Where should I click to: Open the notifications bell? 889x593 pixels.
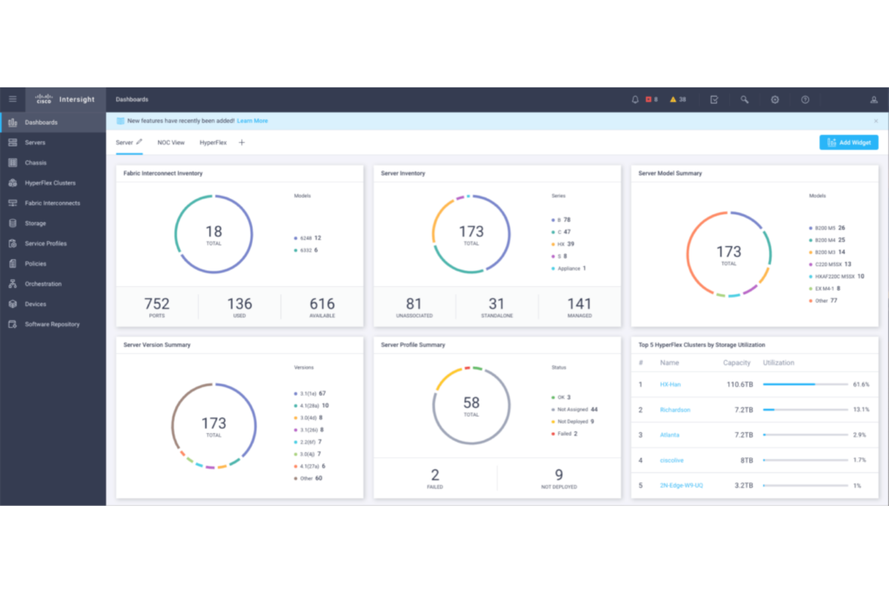pyautogui.click(x=635, y=99)
